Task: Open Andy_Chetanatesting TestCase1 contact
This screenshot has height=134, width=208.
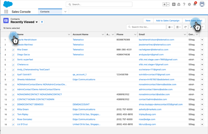Action: 33,69
